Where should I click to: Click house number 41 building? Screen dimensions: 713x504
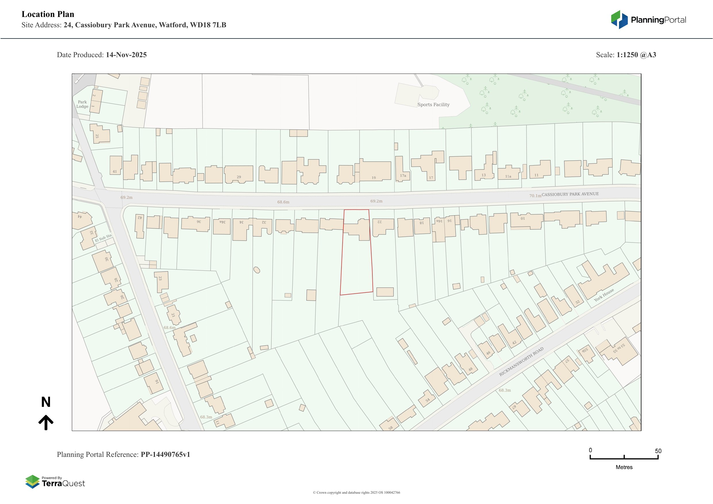(116, 165)
